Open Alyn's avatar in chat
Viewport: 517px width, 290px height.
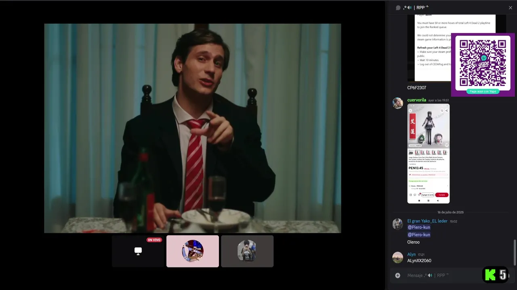pyautogui.click(x=398, y=257)
